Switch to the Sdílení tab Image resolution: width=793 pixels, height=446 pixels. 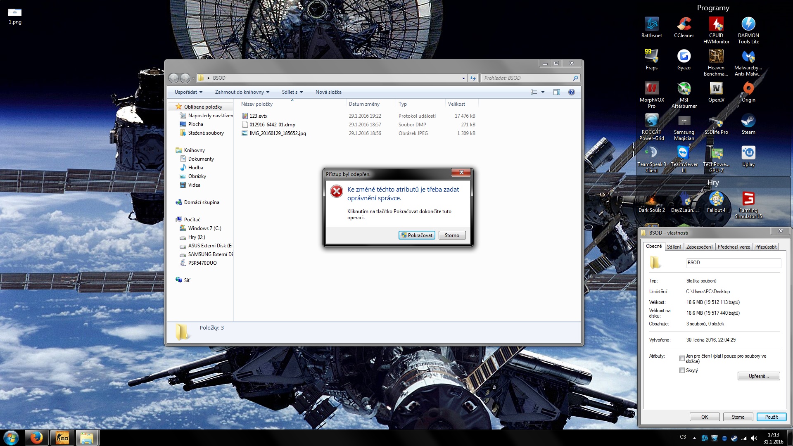(674, 247)
